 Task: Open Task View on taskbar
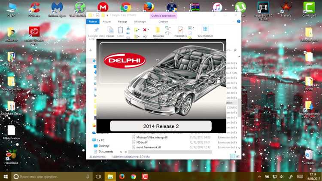98,177
